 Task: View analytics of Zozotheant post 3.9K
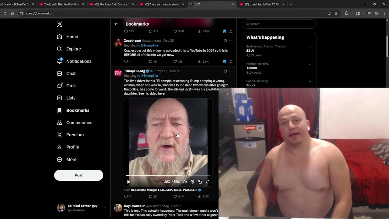[203, 61]
